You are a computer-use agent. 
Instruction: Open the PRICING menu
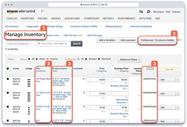(43, 19)
